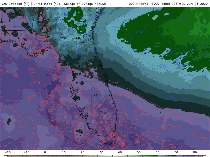The height and width of the screenshot is (157, 210).
Task: Click the blue 8 lifted index contour label
Action: 191,27
